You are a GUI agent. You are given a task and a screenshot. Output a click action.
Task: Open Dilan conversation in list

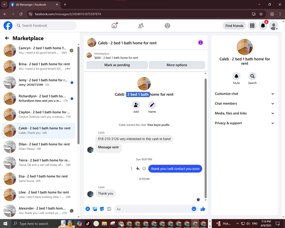click(38, 146)
